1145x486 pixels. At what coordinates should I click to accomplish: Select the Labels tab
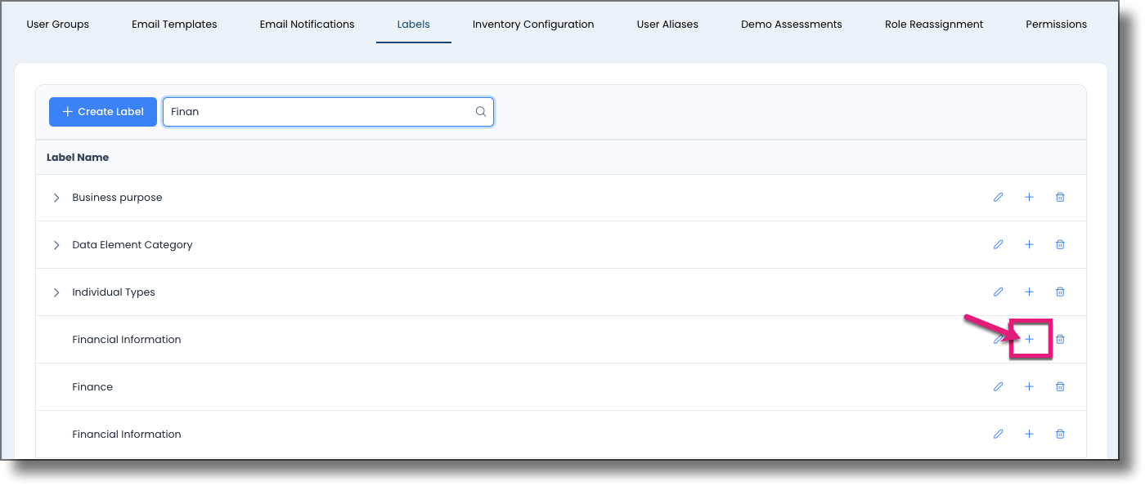tap(414, 25)
